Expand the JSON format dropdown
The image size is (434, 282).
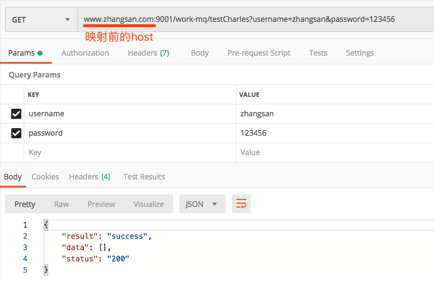pos(202,204)
